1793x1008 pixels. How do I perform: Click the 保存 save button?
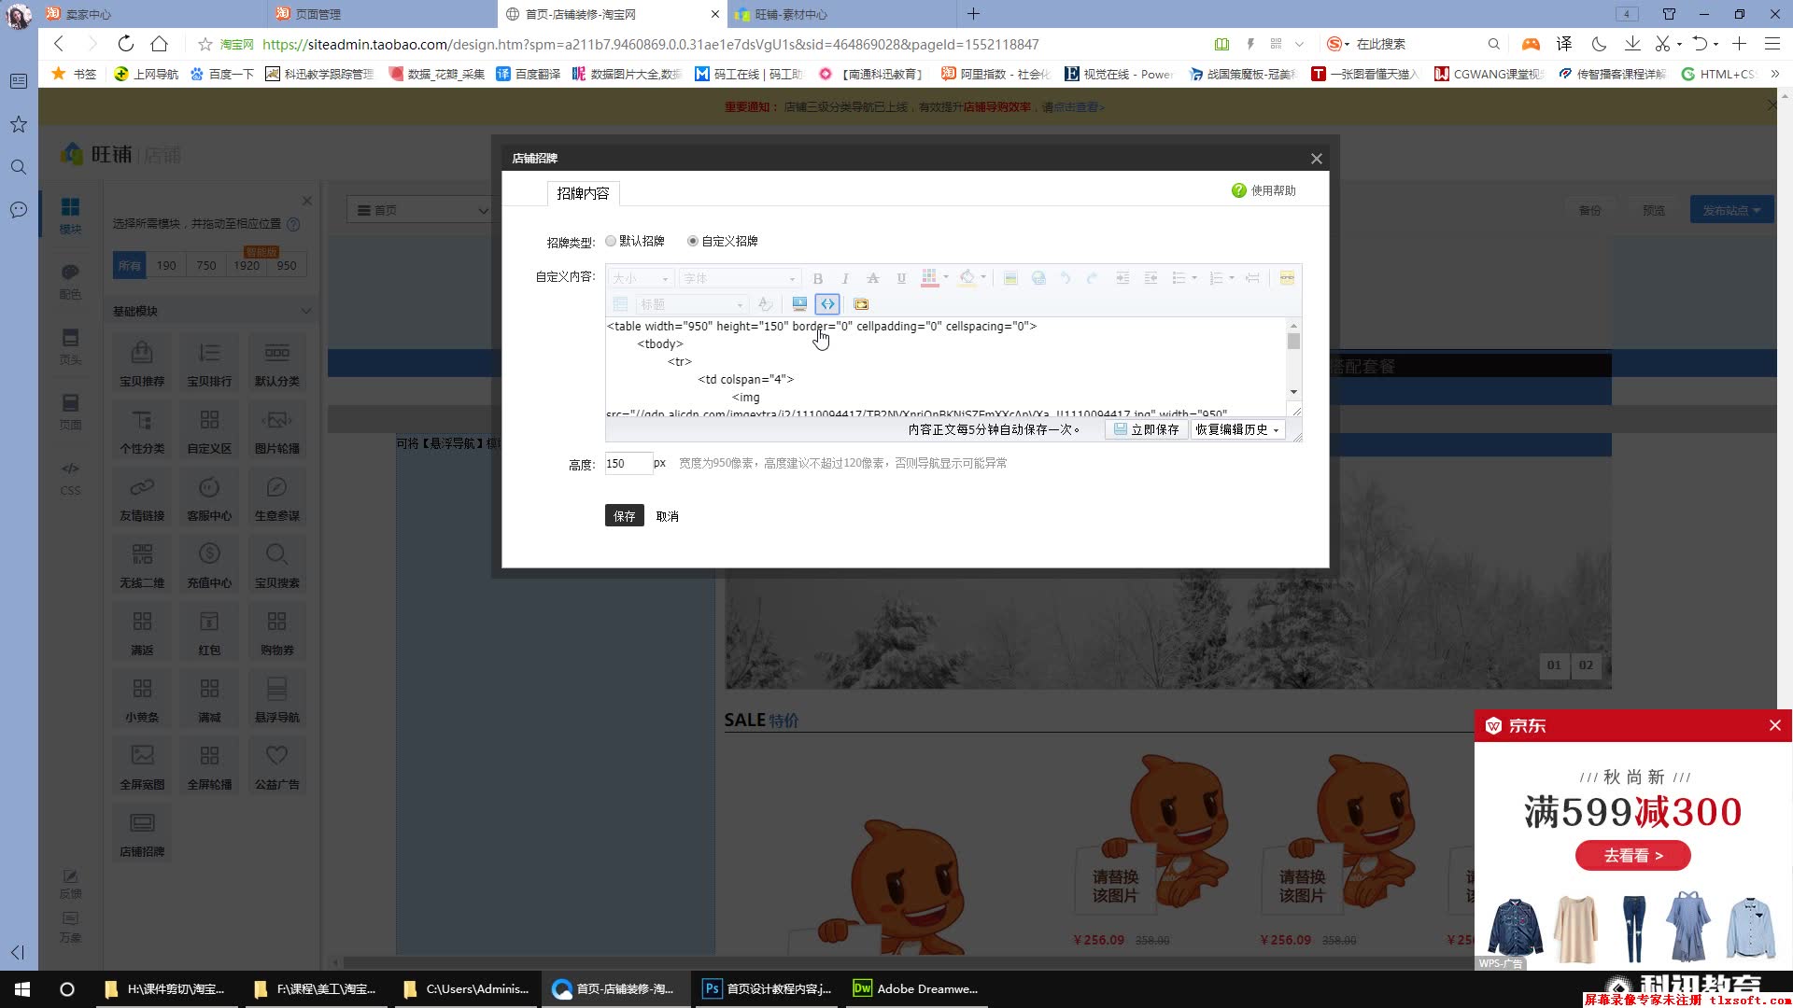click(625, 515)
